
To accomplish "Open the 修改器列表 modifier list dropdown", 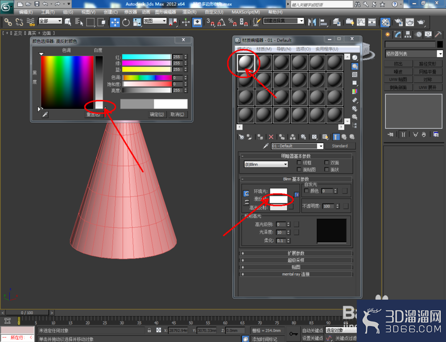I will point(414,54).
